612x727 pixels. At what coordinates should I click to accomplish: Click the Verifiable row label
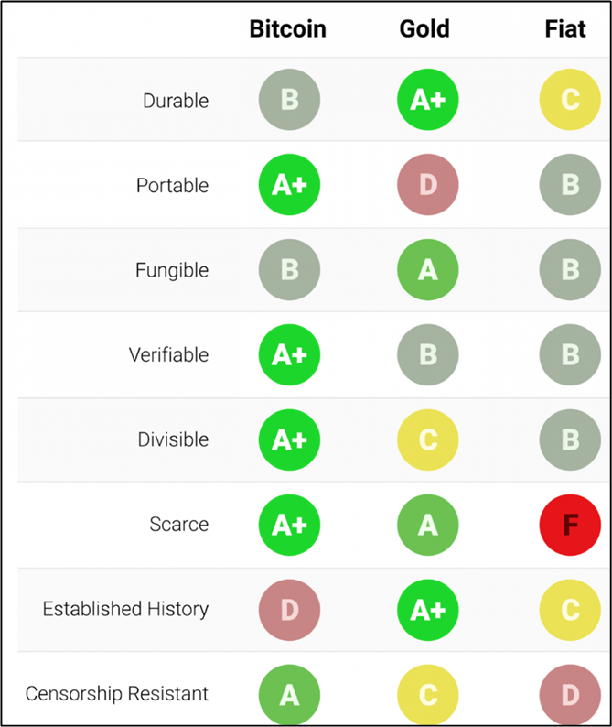pos(168,354)
